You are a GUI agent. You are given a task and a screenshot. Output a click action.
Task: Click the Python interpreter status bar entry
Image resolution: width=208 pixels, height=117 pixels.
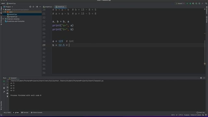click(196, 115)
